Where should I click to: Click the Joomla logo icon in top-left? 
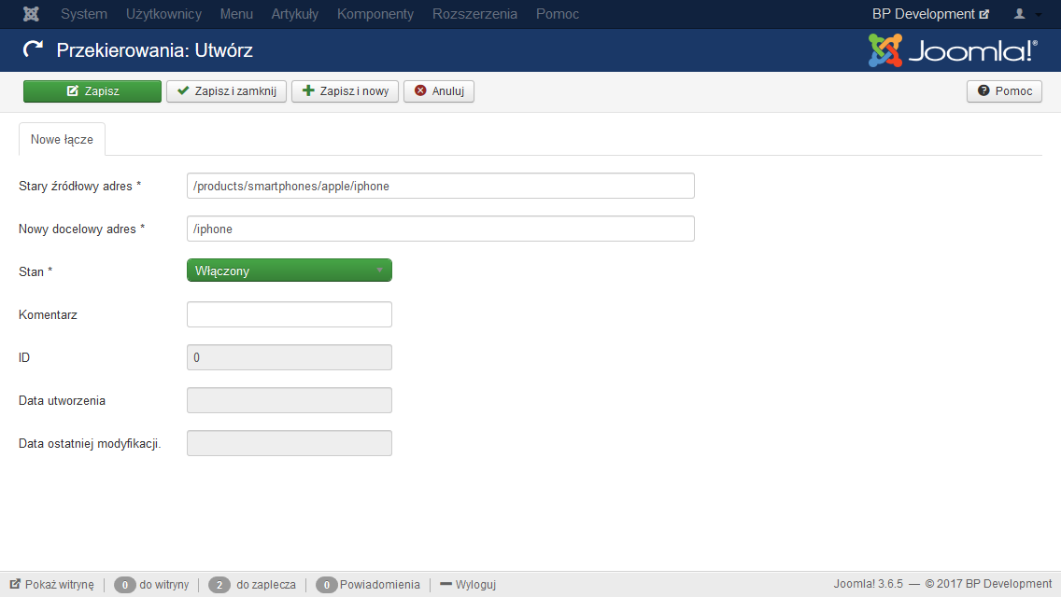click(x=31, y=14)
